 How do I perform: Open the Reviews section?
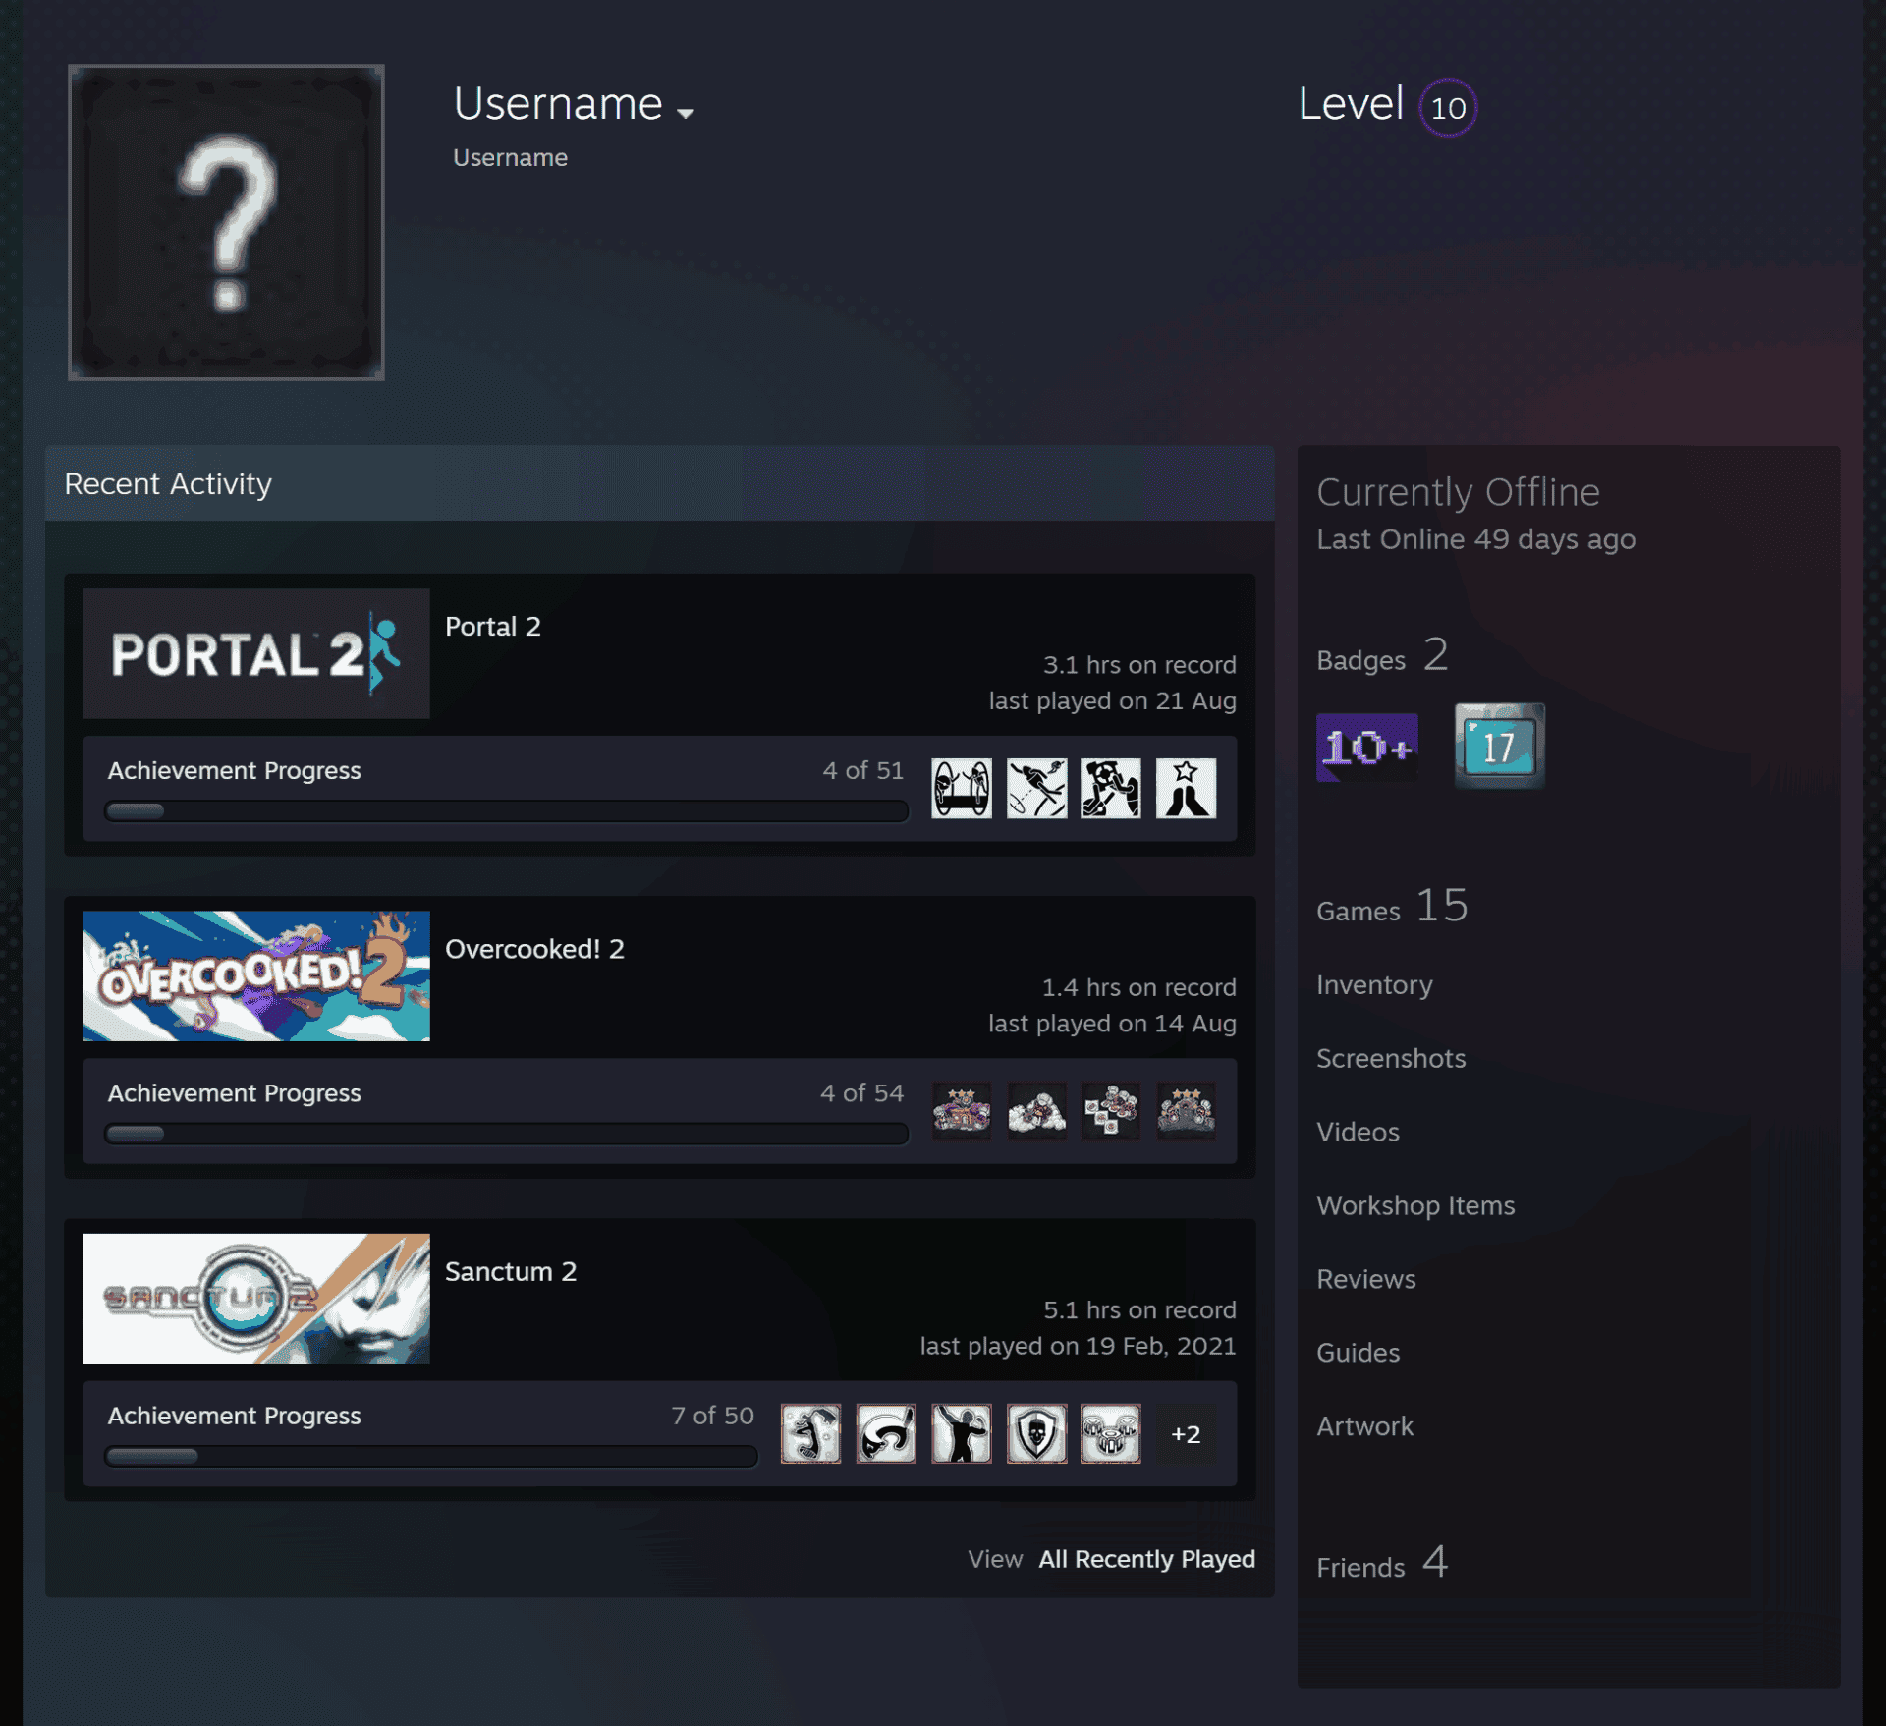point(1365,1279)
